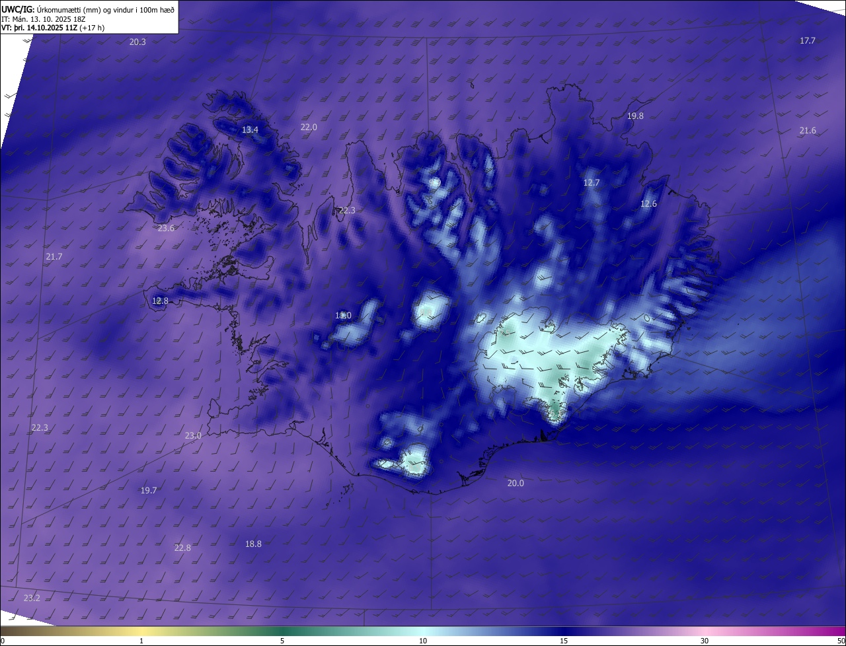
Task: Click the 50 tick on the color scale
Action: pyautogui.click(x=841, y=641)
